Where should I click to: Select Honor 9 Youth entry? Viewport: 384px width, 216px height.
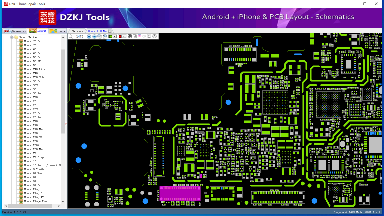click(34, 169)
